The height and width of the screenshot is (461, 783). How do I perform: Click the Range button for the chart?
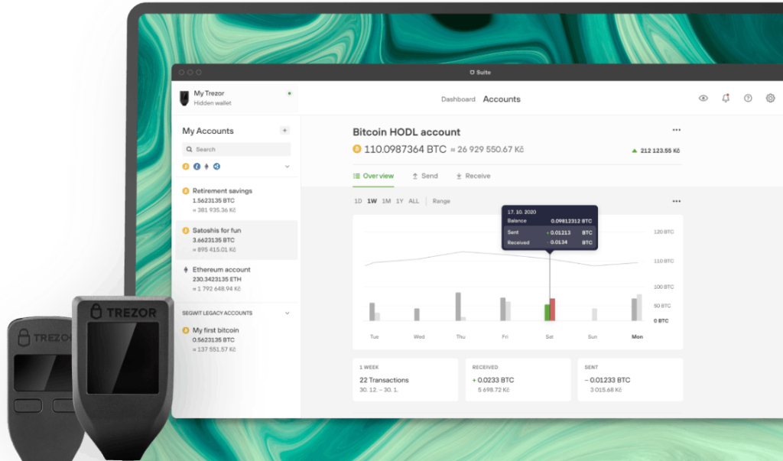441,201
